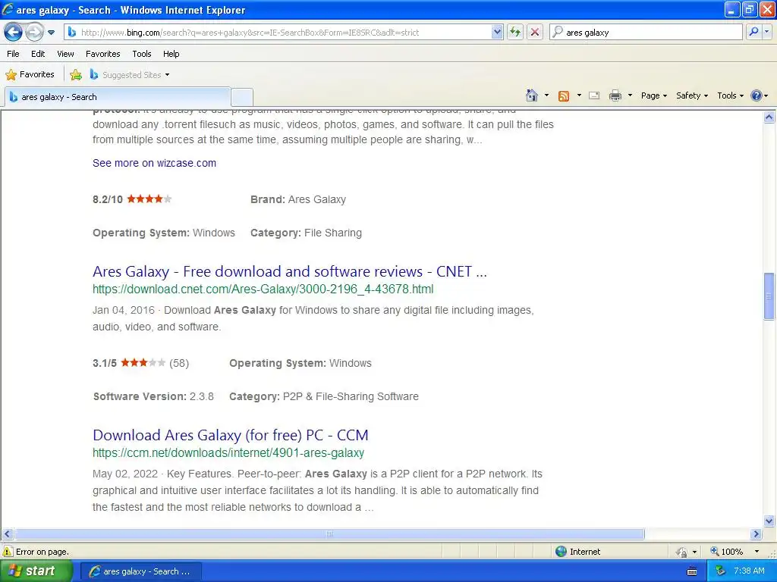This screenshot has height=582, width=777.
Task: Expand the zoom level dropdown arrow
Action: [x=757, y=552]
